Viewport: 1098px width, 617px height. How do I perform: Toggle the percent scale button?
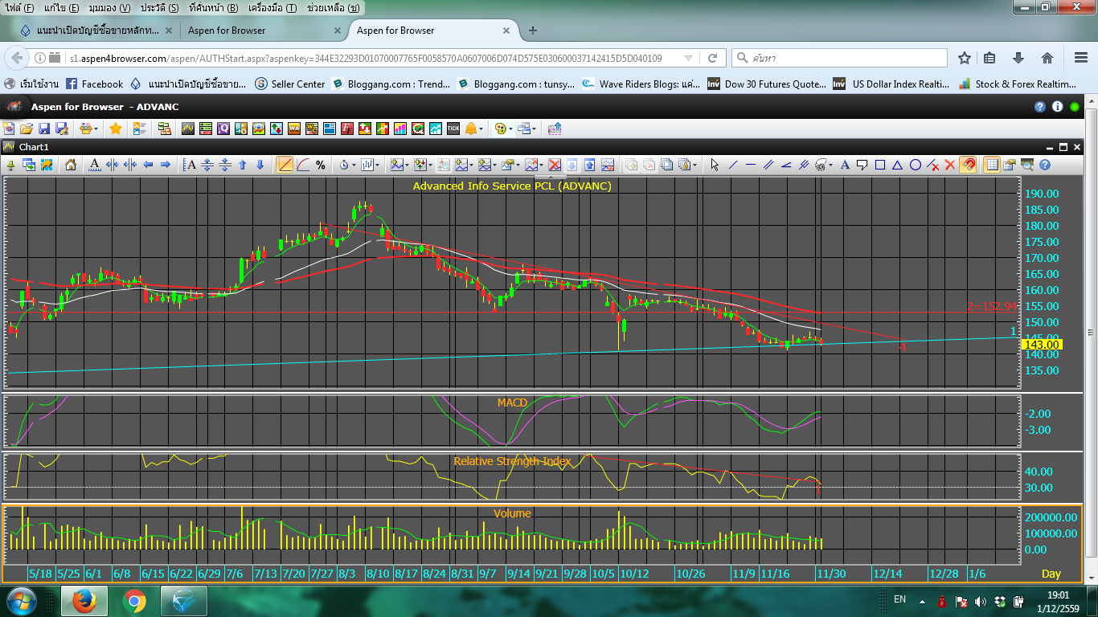click(321, 165)
